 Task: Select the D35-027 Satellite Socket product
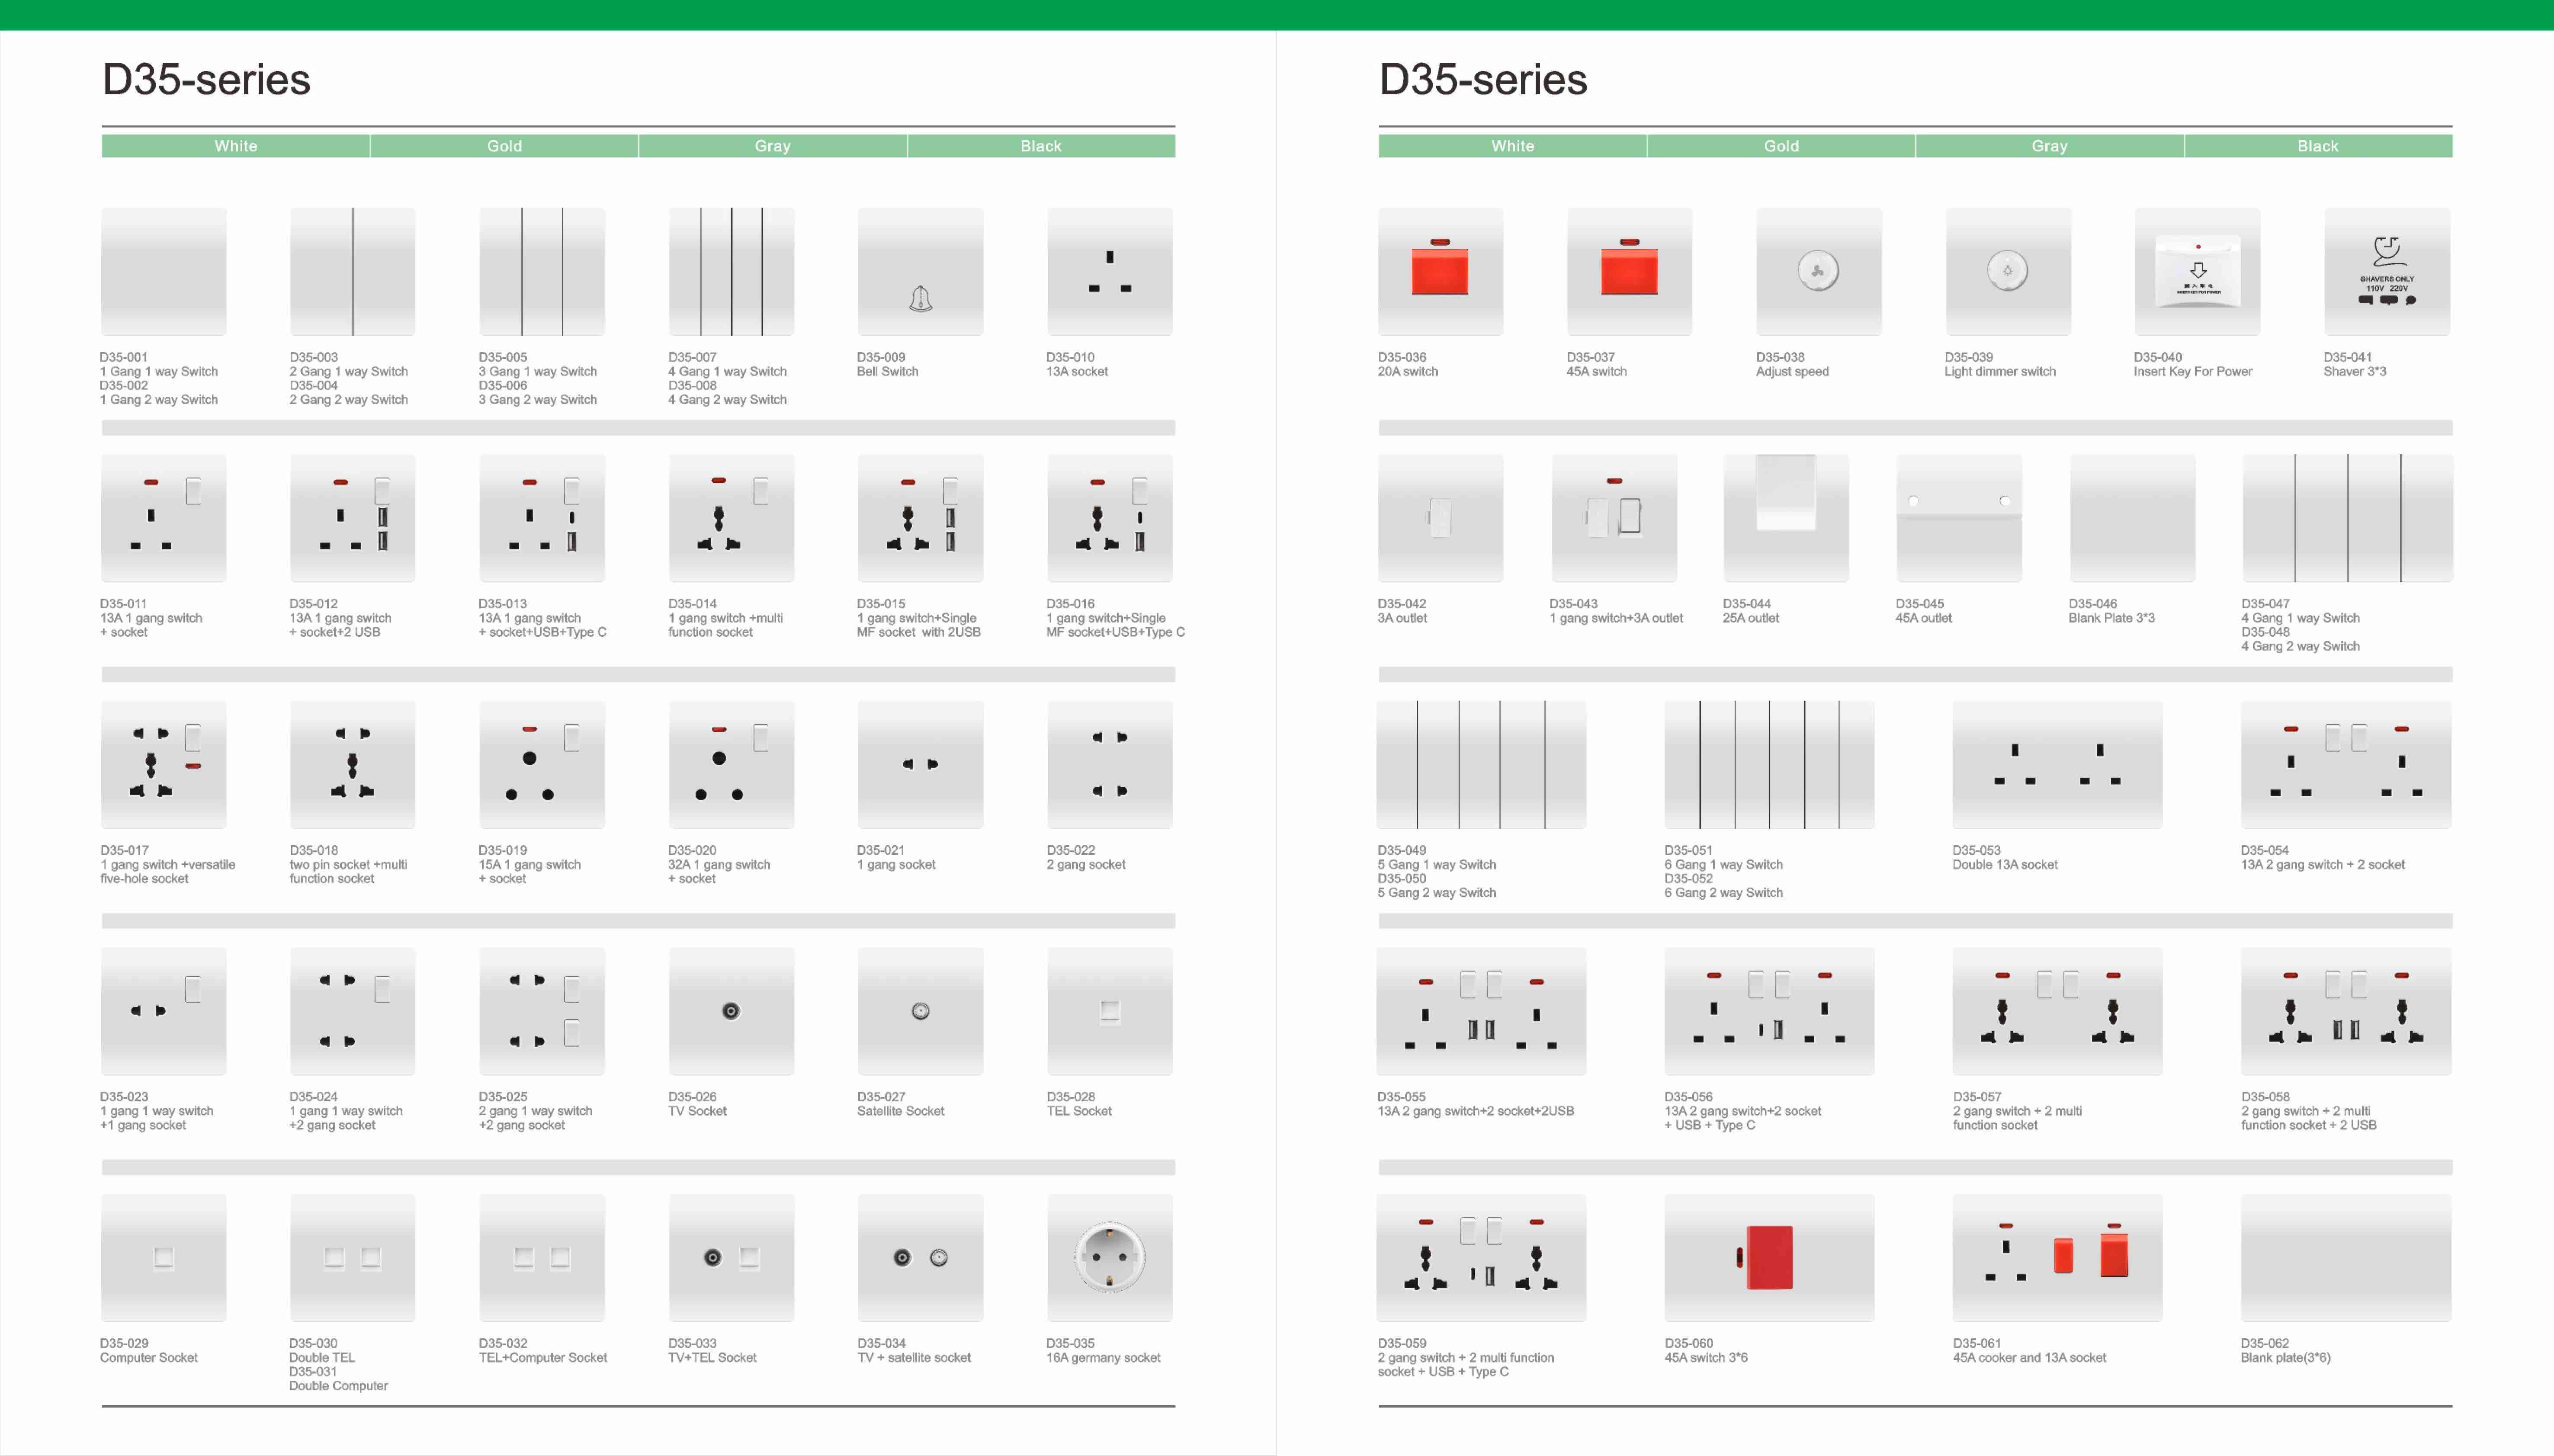[920, 1011]
